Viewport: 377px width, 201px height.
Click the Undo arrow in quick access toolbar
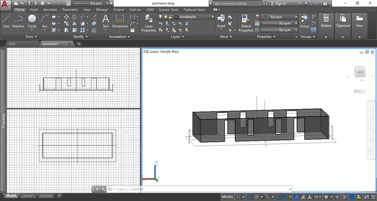[49, 3]
